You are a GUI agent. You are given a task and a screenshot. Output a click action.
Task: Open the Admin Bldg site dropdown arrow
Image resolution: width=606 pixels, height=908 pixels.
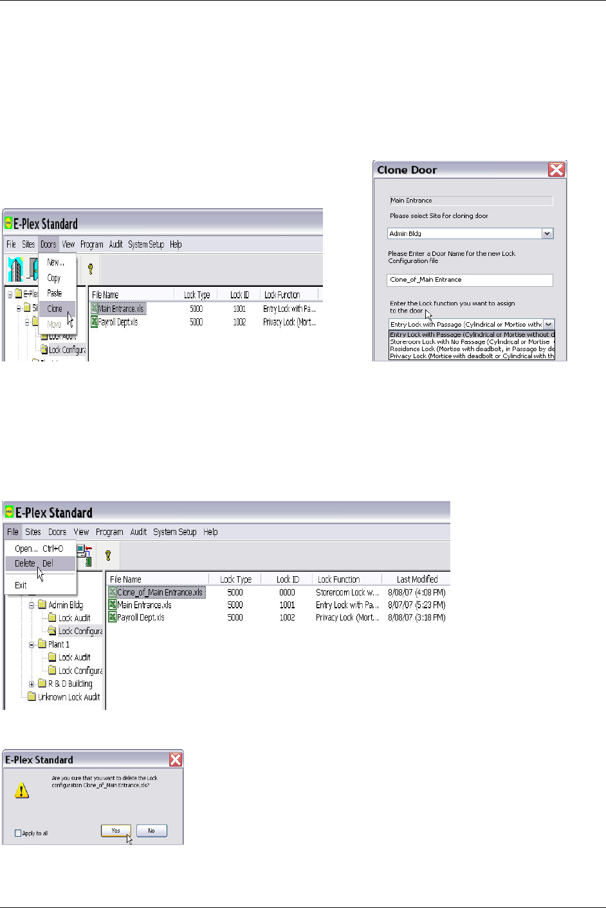point(547,233)
